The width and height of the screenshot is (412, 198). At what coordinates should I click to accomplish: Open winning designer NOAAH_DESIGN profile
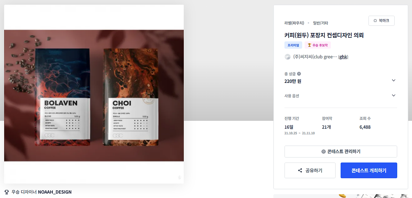pyautogui.click(x=55, y=192)
